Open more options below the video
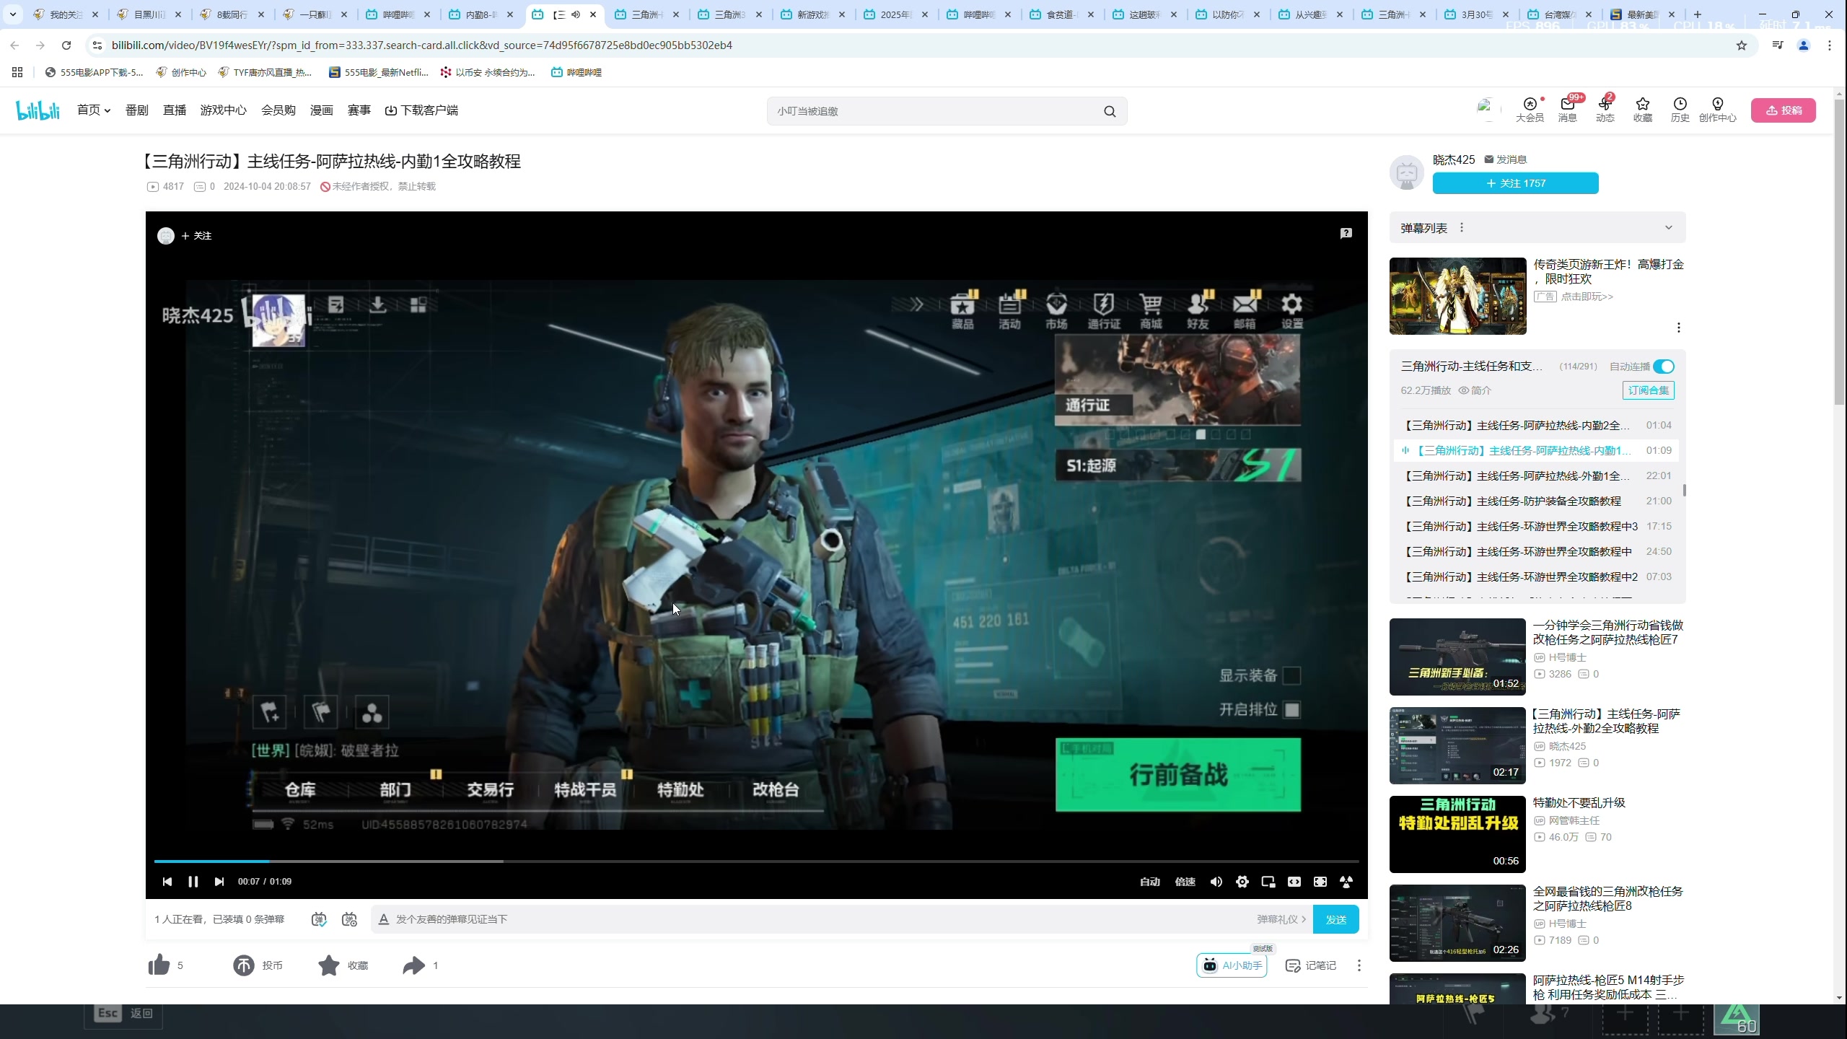Image resolution: width=1847 pixels, height=1039 pixels. coord(1359,965)
